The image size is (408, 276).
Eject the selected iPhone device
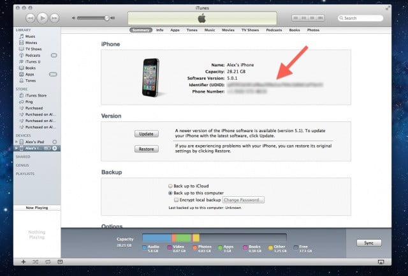coord(55,148)
